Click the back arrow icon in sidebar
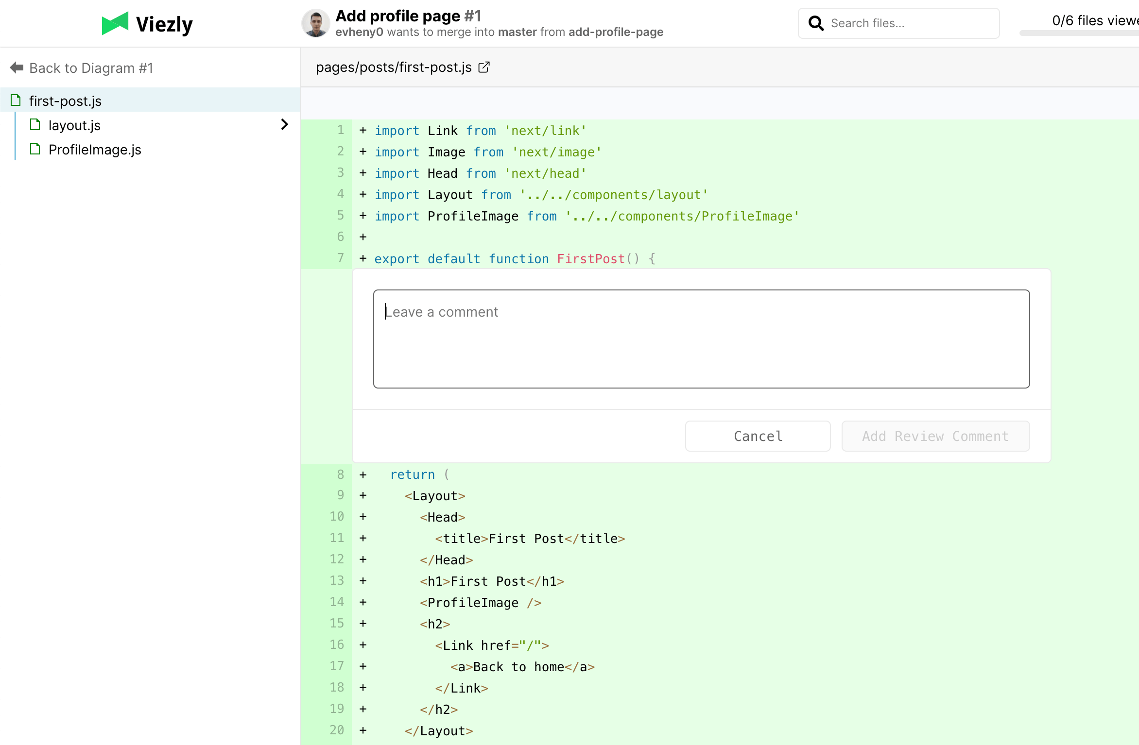Screen dimensions: 1139x745 [x=17, y=68]
